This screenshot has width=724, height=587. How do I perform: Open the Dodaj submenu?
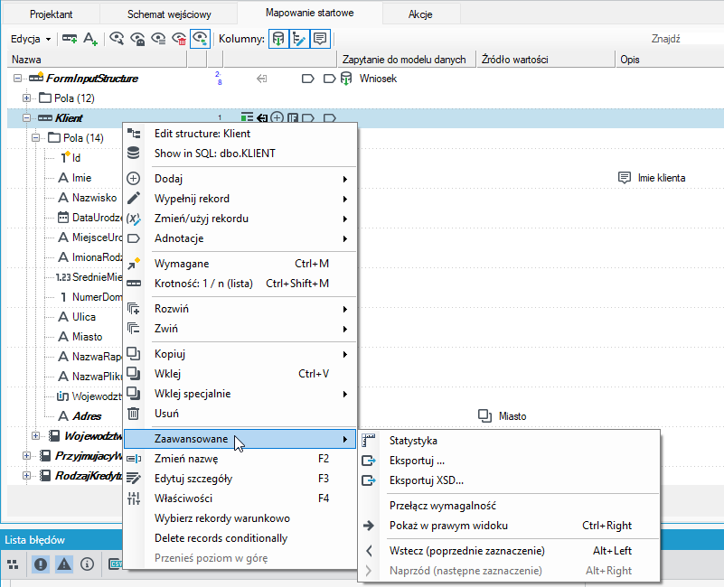[x=240, y=179]
